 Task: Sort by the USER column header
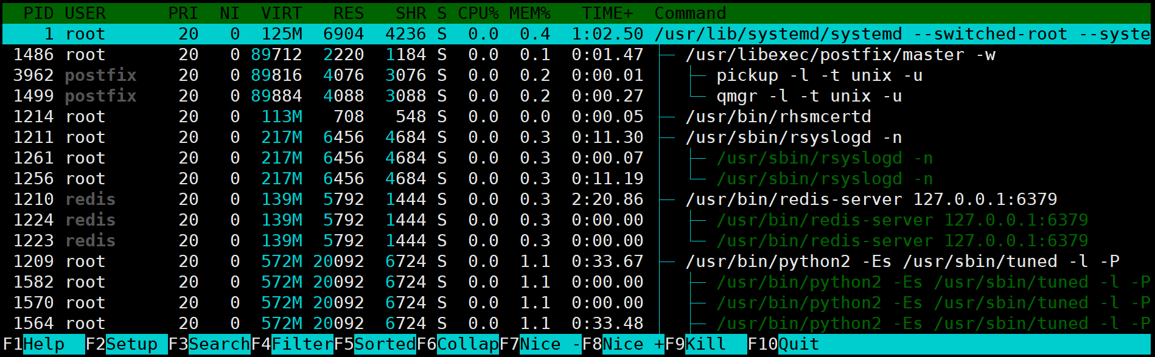(85, 13)
